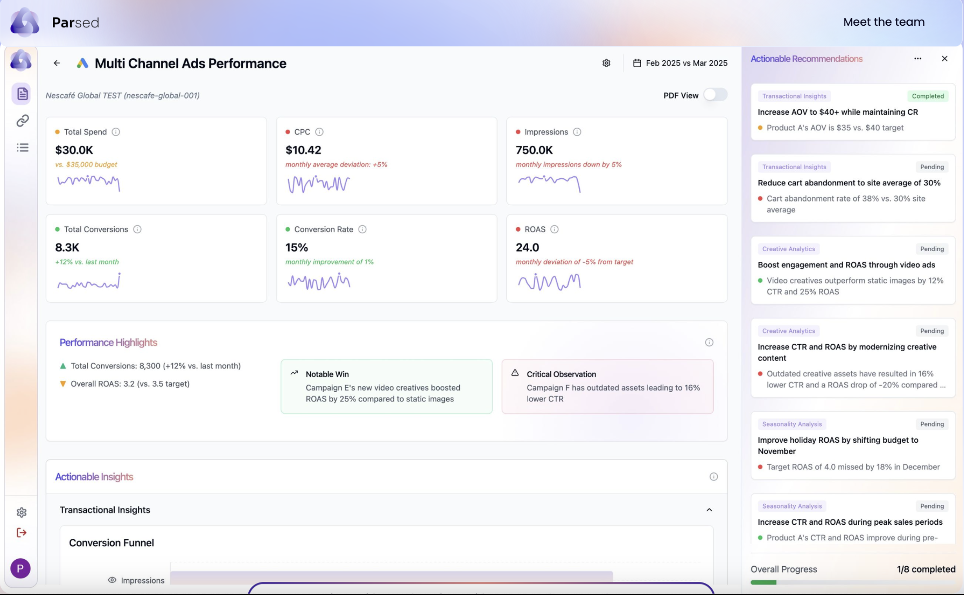Image resolution: width=964 pixels, height=595 pixels.
Task: Open the reports document icon in sidebar
Action: point(22,94)
